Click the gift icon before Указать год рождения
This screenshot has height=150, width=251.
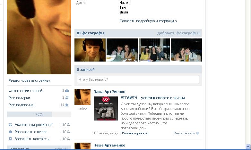point(10,125)
